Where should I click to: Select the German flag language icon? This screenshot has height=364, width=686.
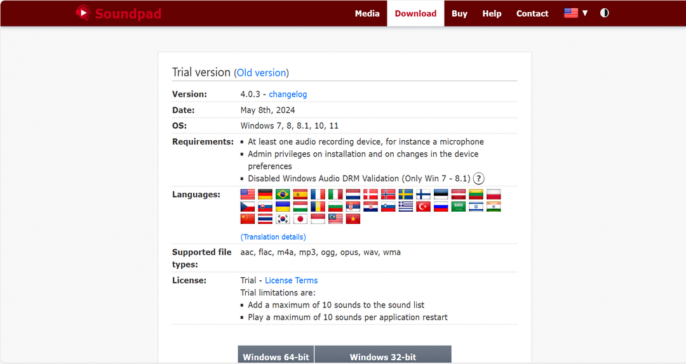pos(266,194)
